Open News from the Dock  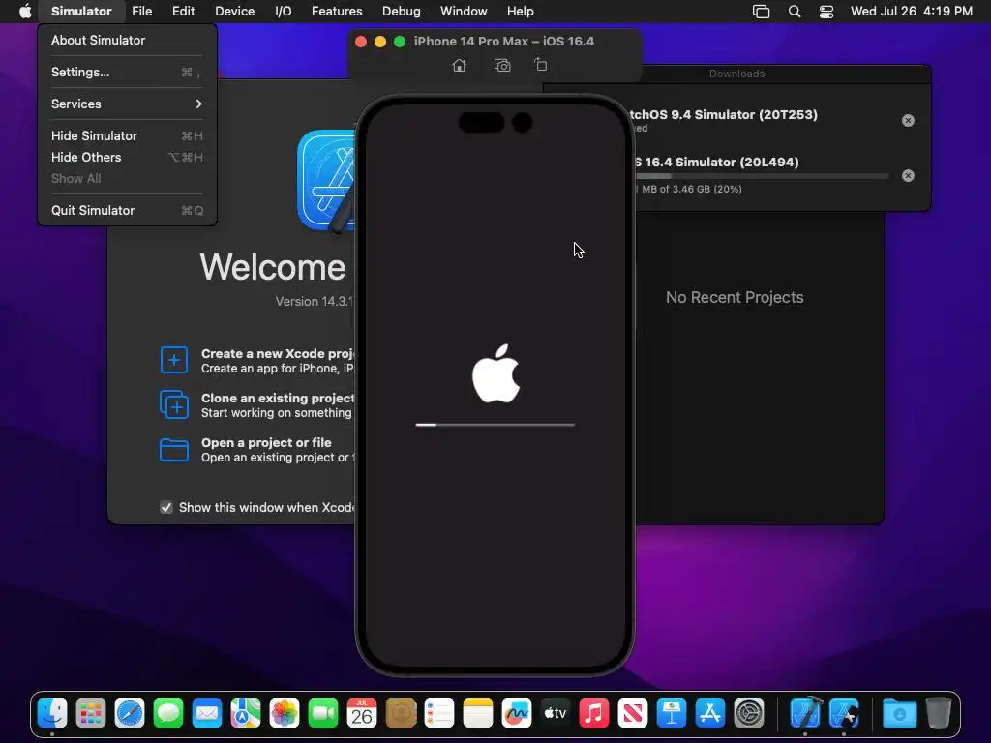(x=633, y=714)
